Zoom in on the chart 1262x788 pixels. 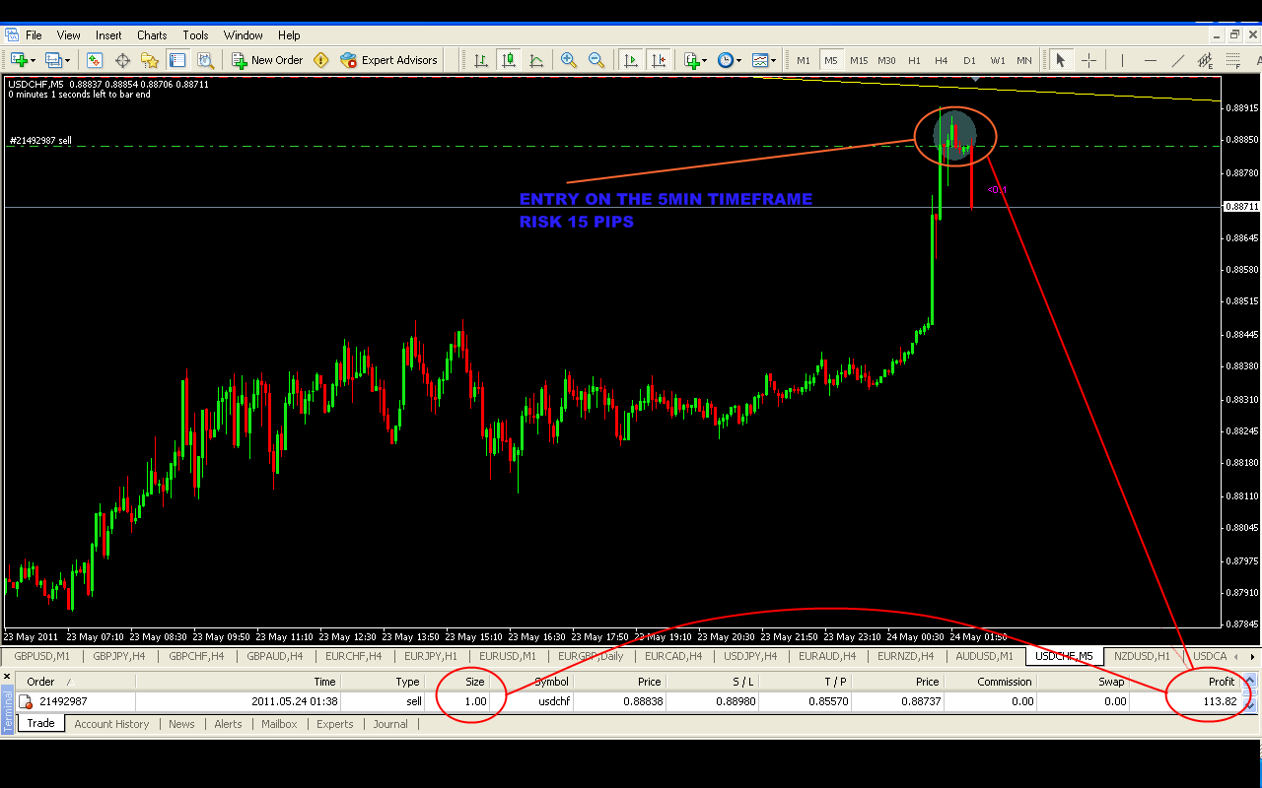pos(568,60)
